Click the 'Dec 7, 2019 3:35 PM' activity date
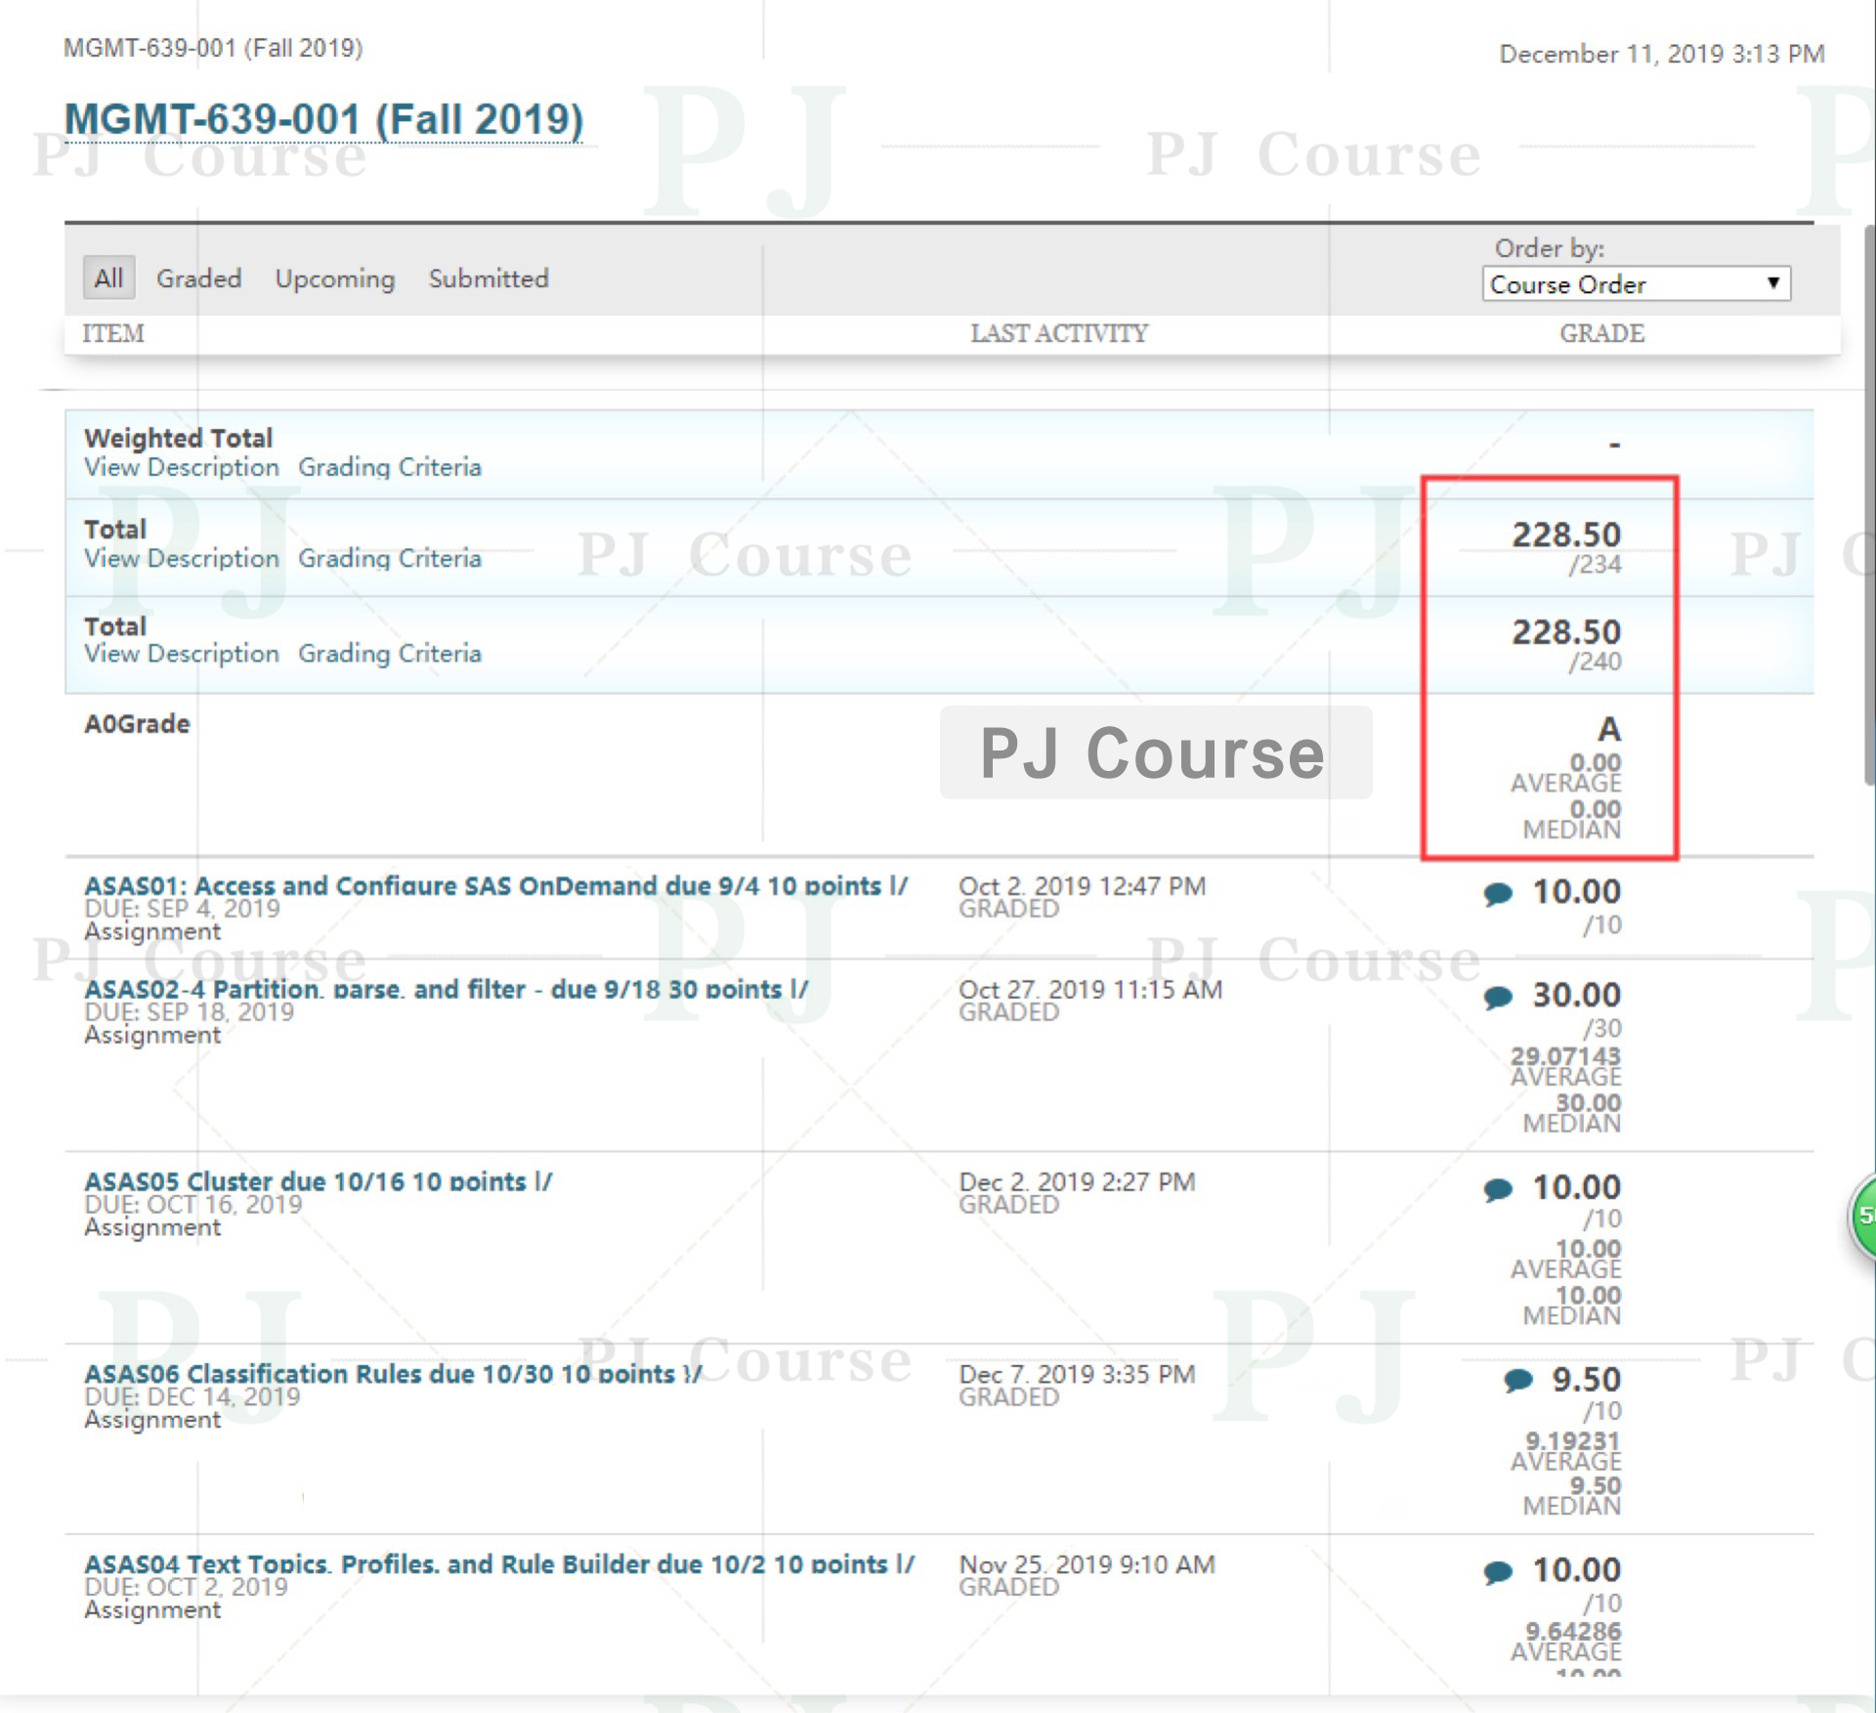Viewport: 1876px width, 1713px height. [1077, 1374]
